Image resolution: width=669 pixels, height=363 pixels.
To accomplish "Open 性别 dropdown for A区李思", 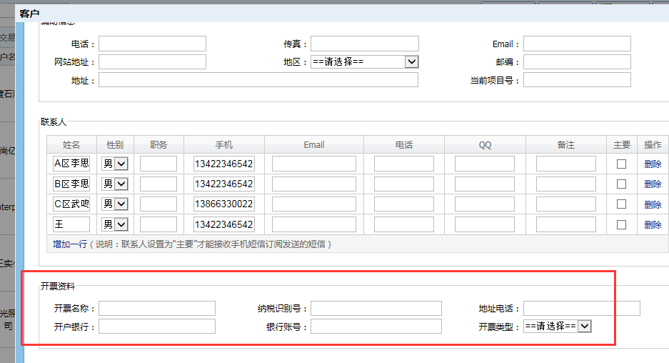I will [x=115, y=164].
